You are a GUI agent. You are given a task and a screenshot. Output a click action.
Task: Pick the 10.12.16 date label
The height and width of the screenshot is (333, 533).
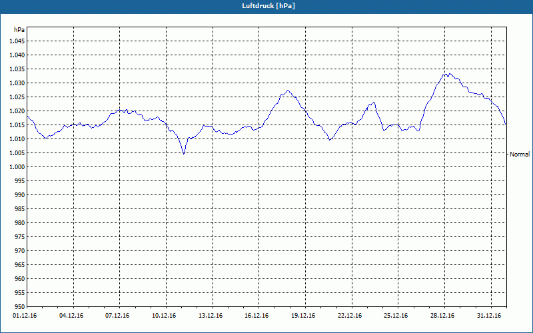pyautogui.click(x=164, y=316)
